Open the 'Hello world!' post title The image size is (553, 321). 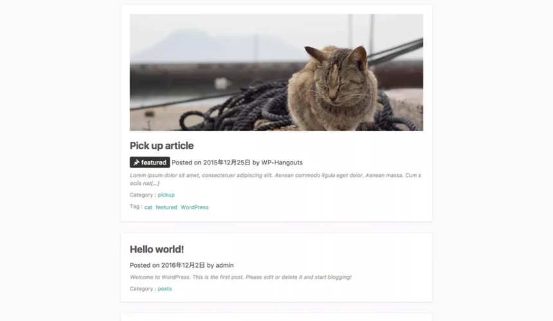coord(157,249)
